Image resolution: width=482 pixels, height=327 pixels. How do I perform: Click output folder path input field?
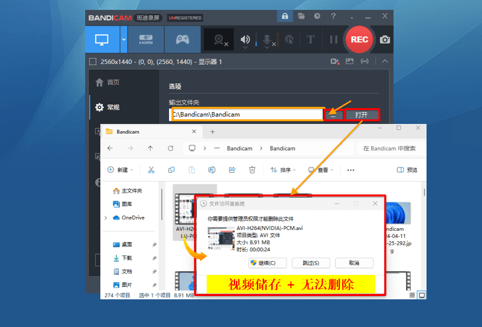(x=246, y=115)
